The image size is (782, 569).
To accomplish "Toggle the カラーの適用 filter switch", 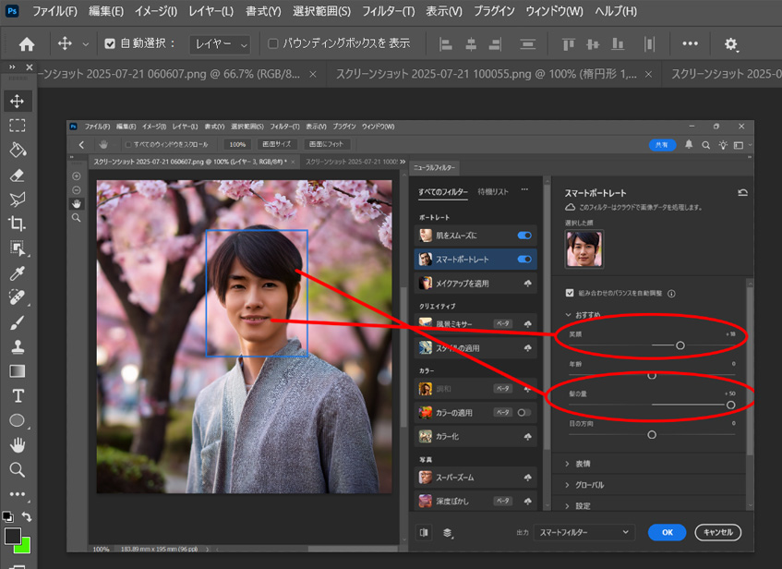I will 524,413.
